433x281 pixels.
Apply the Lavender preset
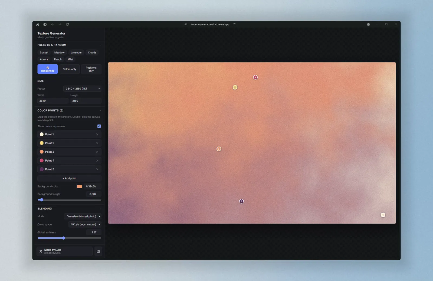coord(76,52)
